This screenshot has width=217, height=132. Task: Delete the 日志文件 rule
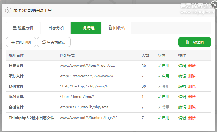point(192,66)
